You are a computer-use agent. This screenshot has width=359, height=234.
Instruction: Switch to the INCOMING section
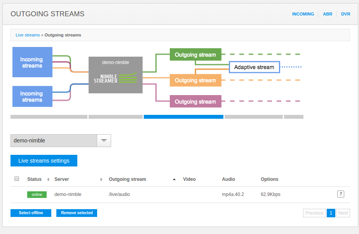(303, 14)
